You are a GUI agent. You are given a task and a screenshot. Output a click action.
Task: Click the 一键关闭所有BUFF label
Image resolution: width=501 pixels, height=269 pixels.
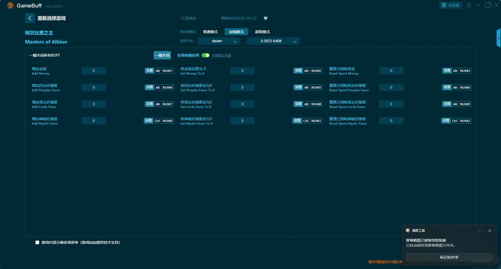tap(45, 55)
